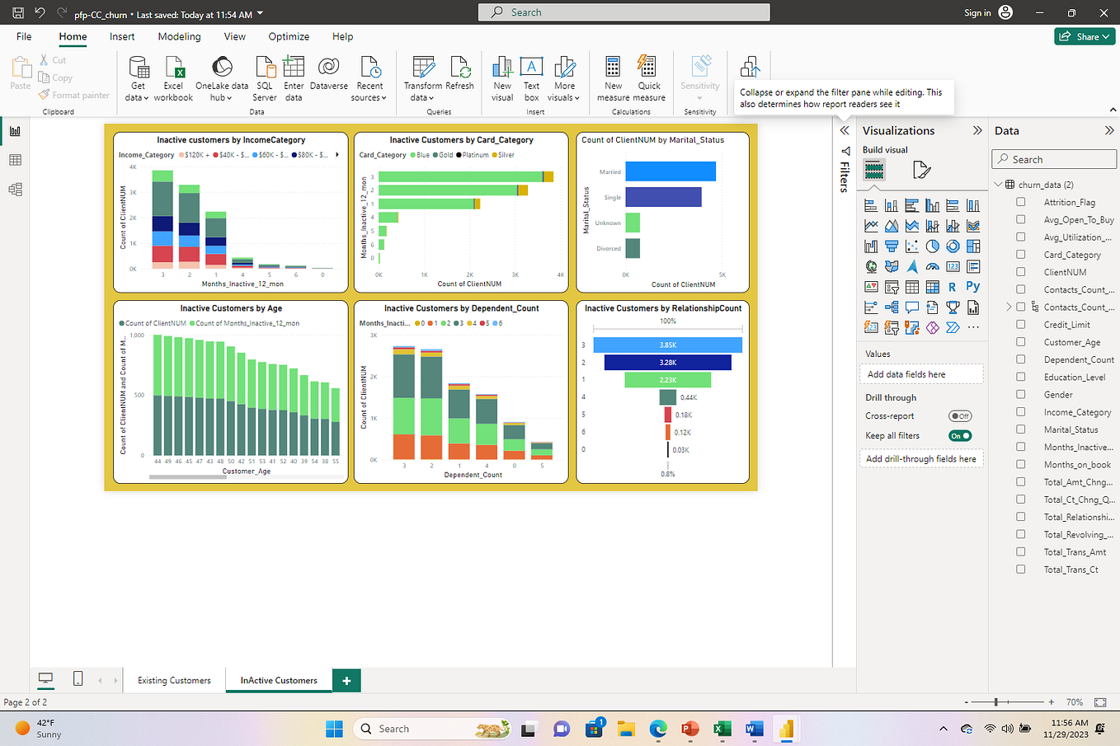Turn off the Keep all filters toggle
The height and width of the screenshot is (746, 1120).
coord(962,435)
